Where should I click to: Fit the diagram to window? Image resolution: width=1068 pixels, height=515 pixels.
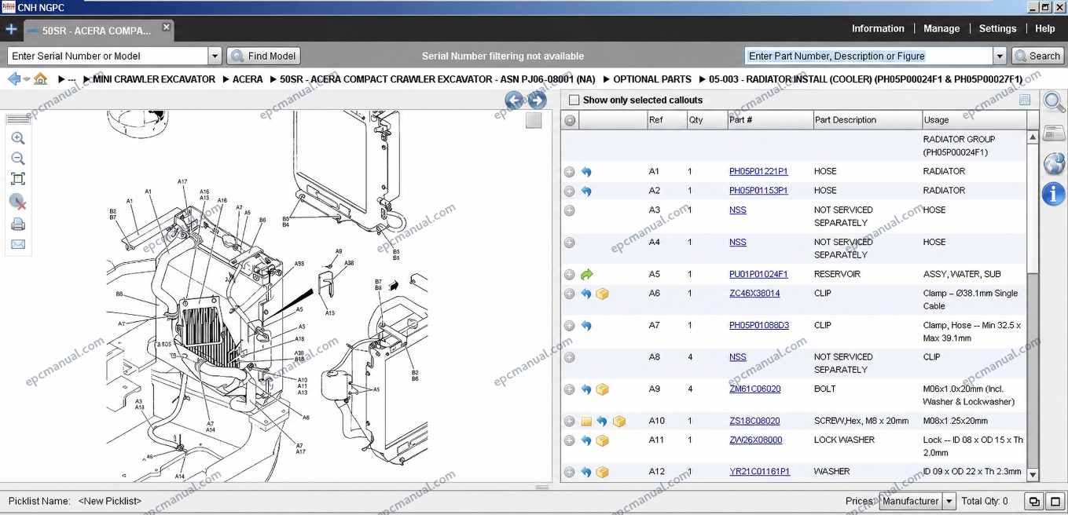(18, 179)
